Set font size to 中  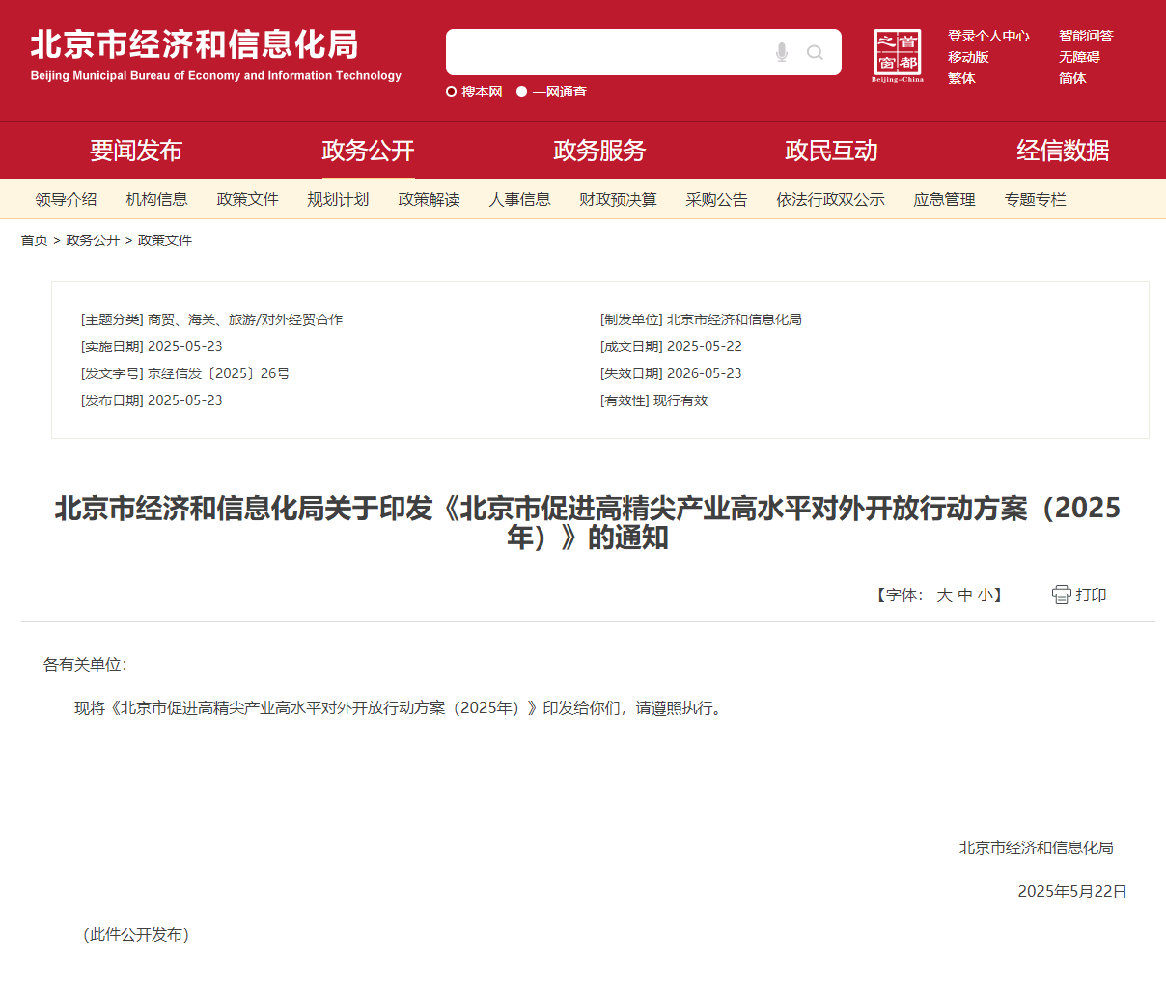pyautogui.click(x=964, y=595)
